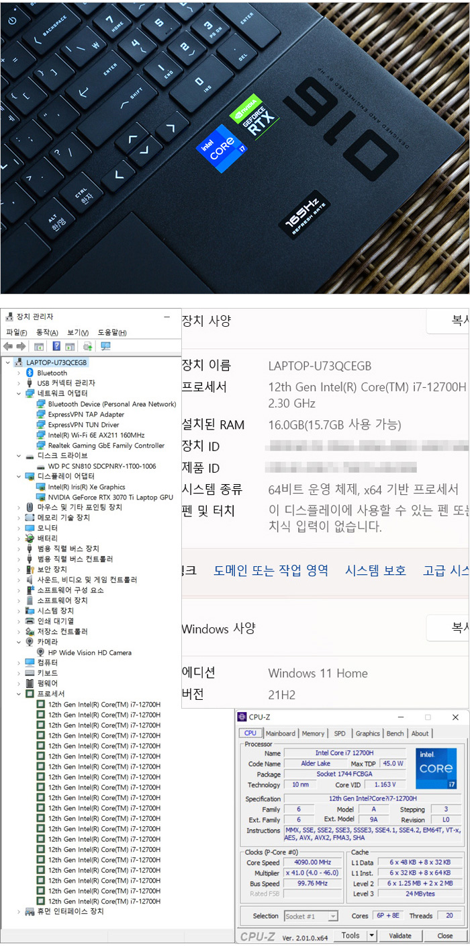Click the Validate button in CPU-Z
470x946 pixels.
coord(400,935)
